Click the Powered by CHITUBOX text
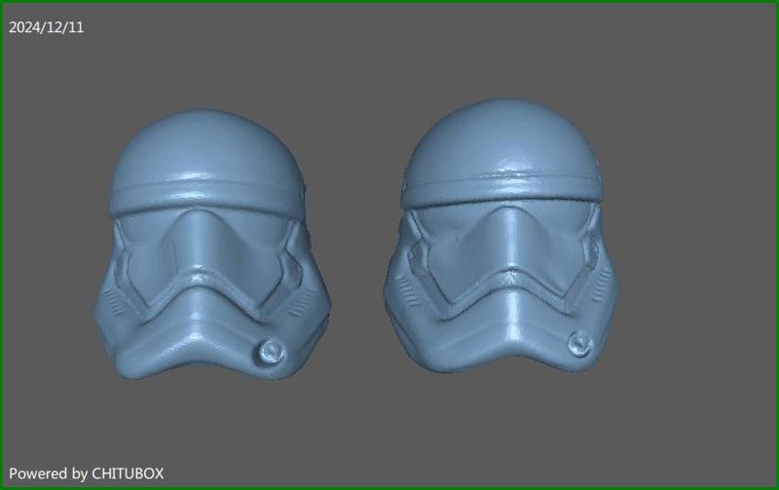 tap(86, 473)
